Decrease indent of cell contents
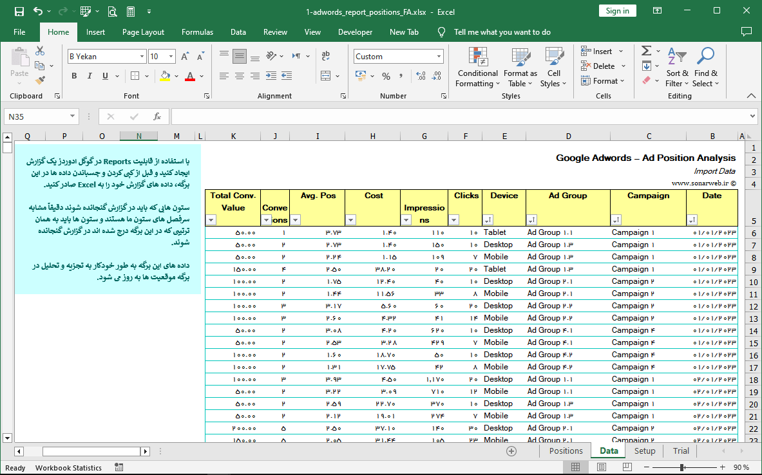 pyautogui.click(x=271, y=76)
